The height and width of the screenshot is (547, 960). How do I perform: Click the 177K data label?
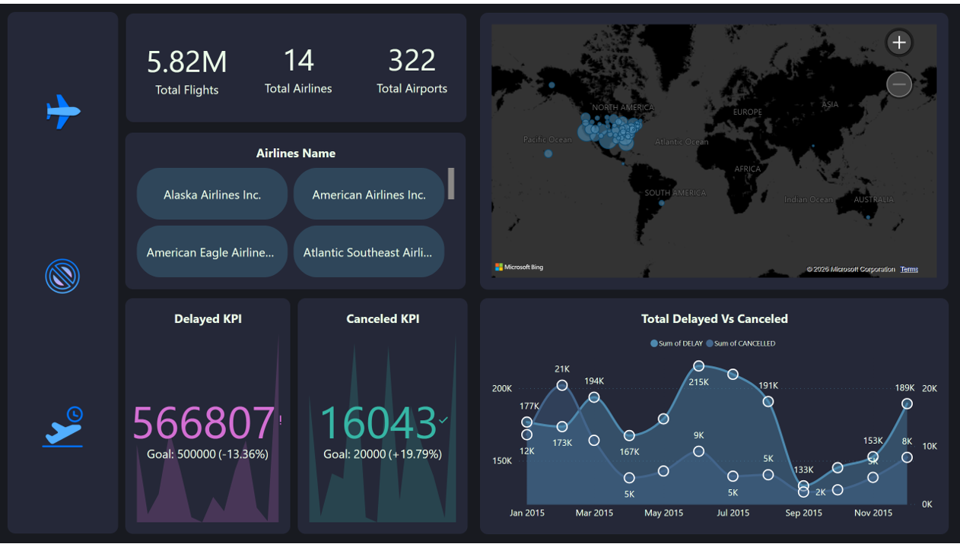tap(529, 406)
